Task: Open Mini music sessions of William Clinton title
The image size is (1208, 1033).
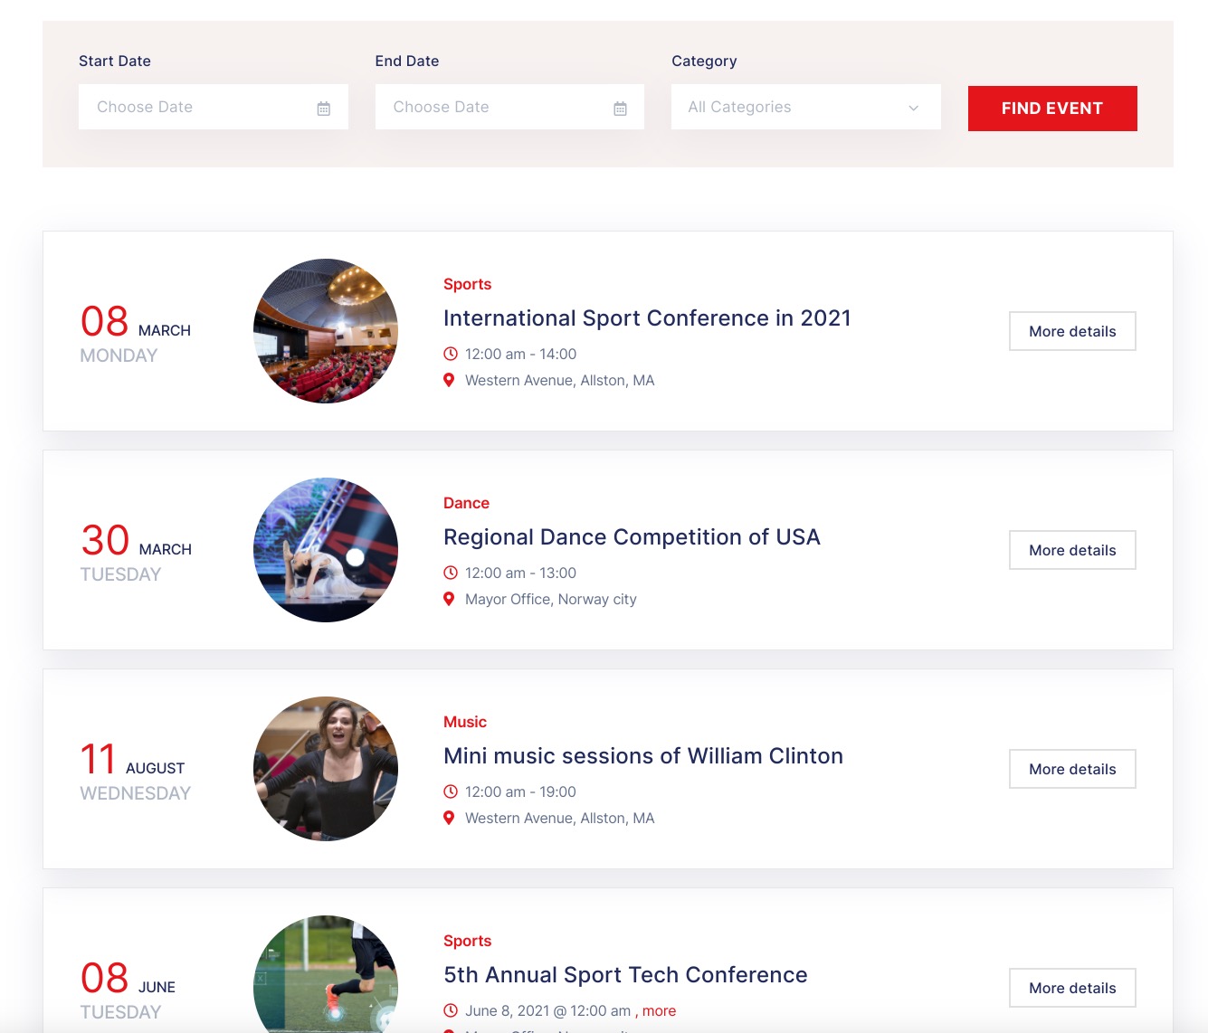Action: (x=642, y=756)
